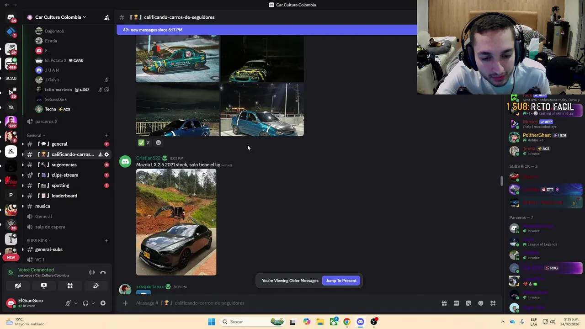
Task: Open the blue hatchback night photo
Action: [x=262, y=110]
